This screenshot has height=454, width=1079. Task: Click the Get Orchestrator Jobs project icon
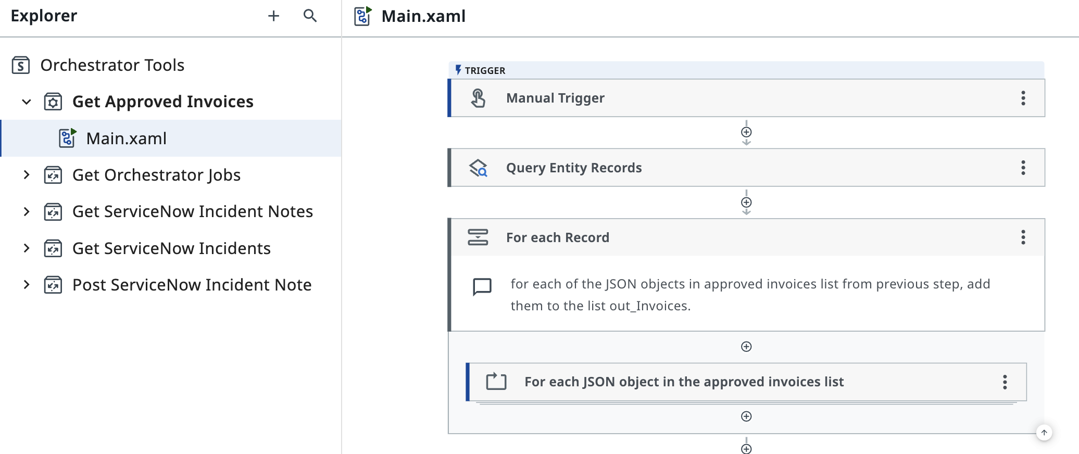(53, 175)
